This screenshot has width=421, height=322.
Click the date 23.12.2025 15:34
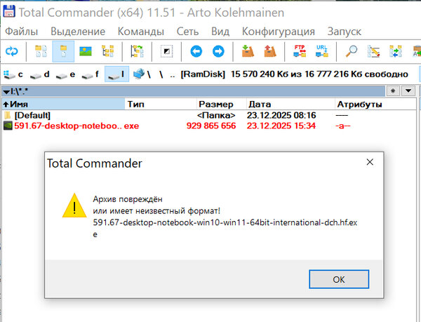click(x=281, y=126)
